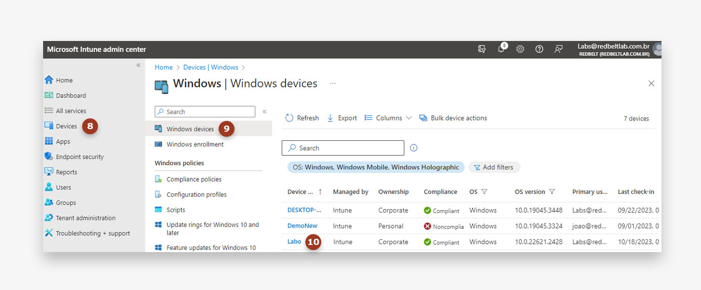Click OS version 10.0.22621.2428
Image resolution: width=701 pixels, height=290 pixels.
[539, 242]
